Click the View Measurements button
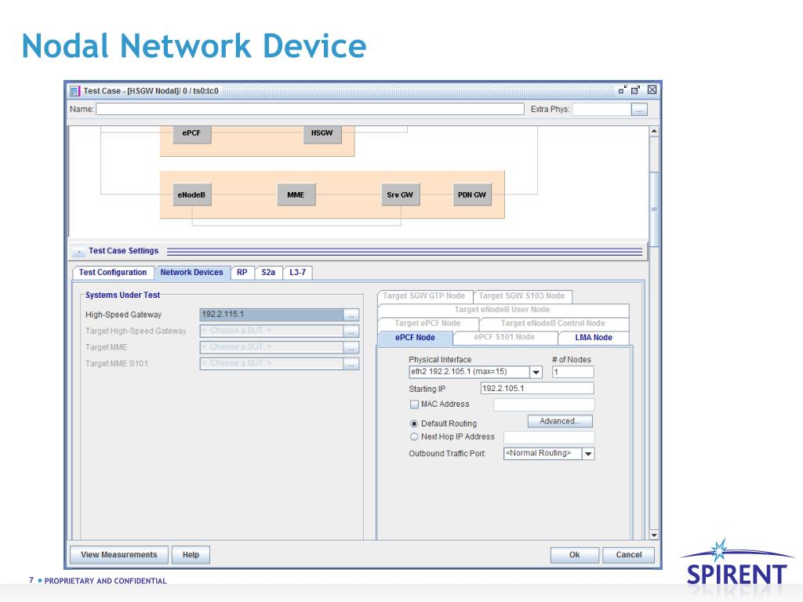Viewport: 803px width, 602px height. click(x=119, y=556)
